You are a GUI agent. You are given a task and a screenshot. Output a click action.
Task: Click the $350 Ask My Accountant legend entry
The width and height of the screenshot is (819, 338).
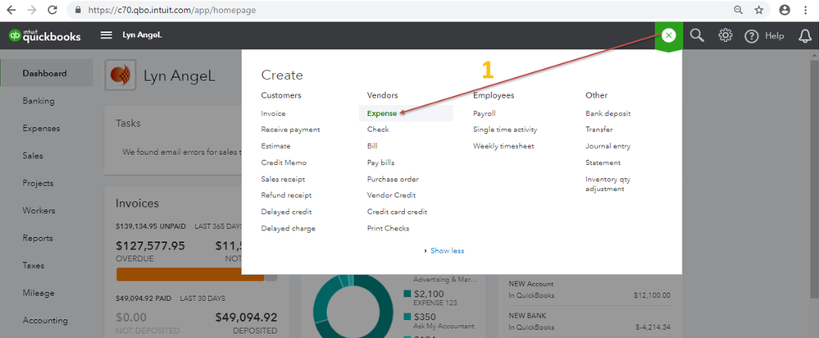tap(439, 321)
